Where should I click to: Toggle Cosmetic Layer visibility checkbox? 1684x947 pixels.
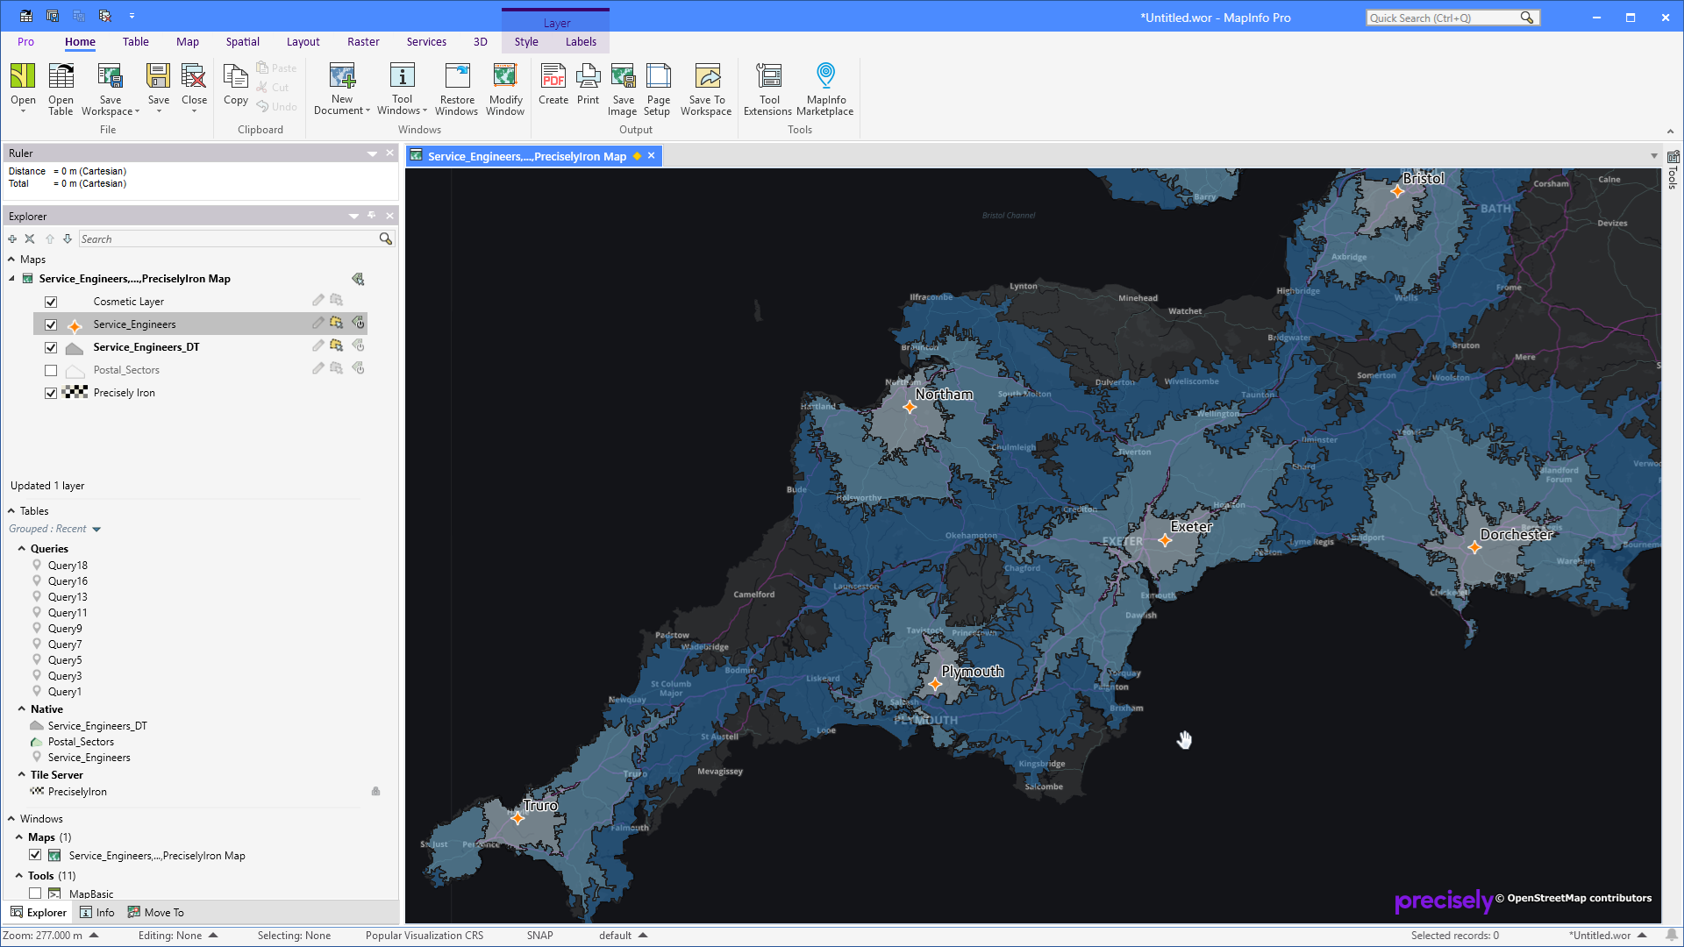tap(51, 302)
